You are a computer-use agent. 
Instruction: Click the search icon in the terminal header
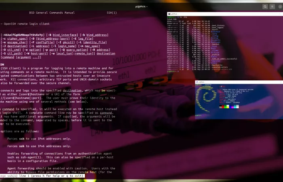(x=266, y=6)
